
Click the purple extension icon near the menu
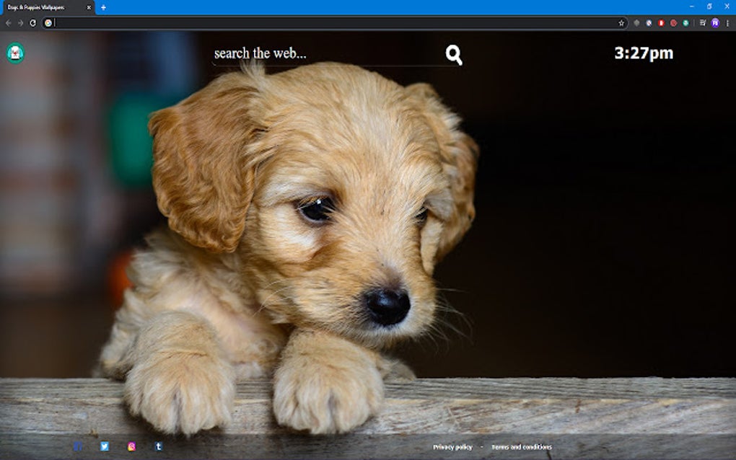coord(714,23)
